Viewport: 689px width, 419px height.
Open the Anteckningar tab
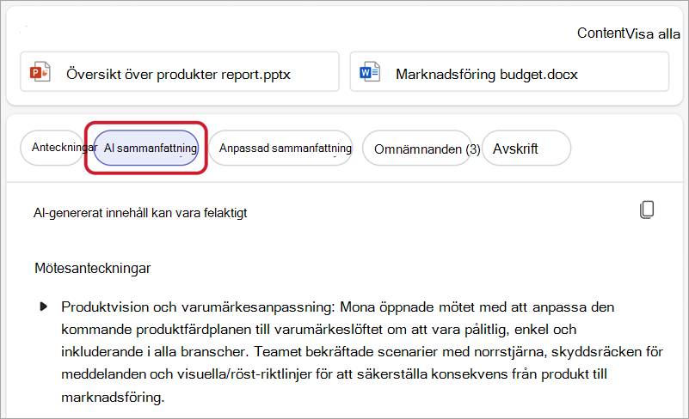point(52,148)
